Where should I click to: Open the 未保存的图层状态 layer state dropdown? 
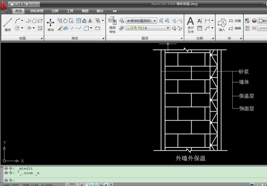pos(141,21)
